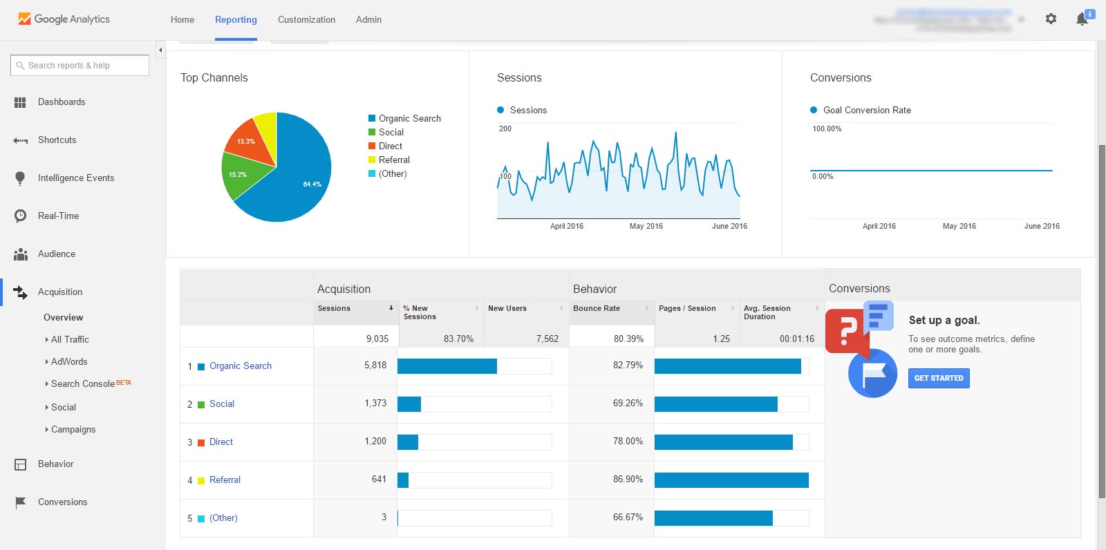This screenshot has height=550, width=1106.
Task: Open the notifications bell
Action: click(x=1082, y=19)
